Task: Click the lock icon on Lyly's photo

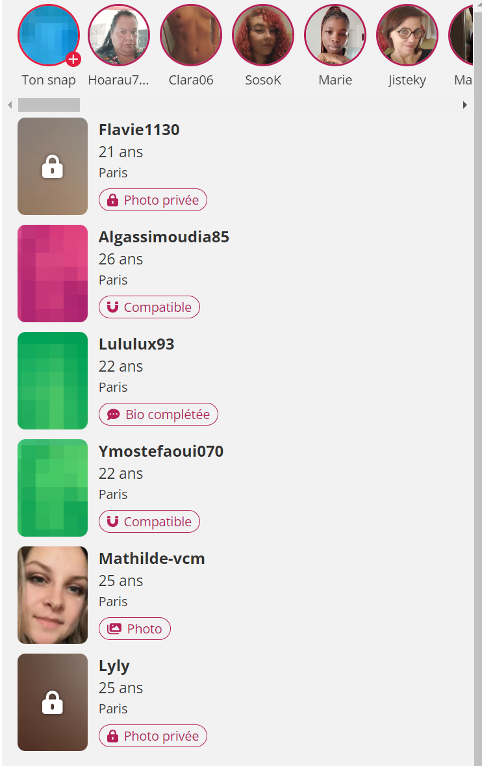Action: coord(52,702)
